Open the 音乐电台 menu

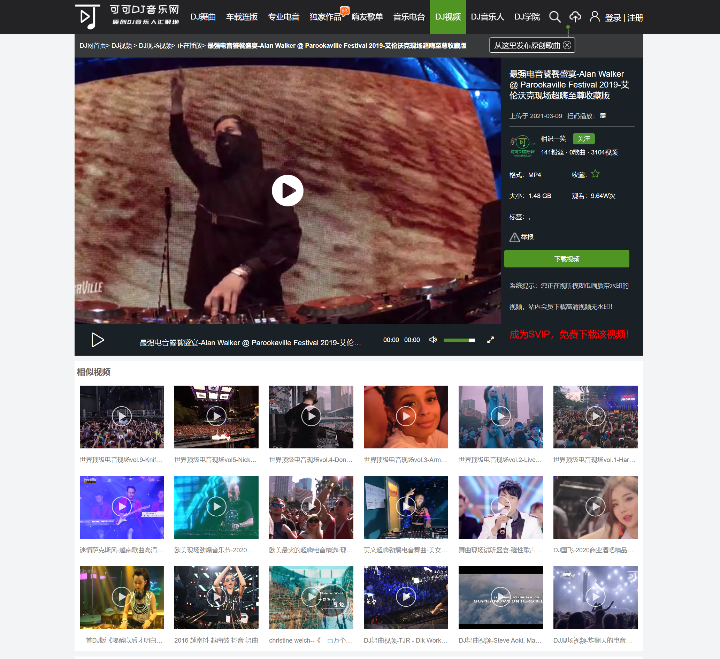409,17
